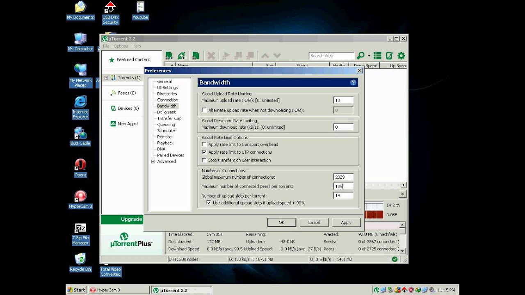Open the Help menu
This screenshot has height=295, width=525.
(137, 46)
